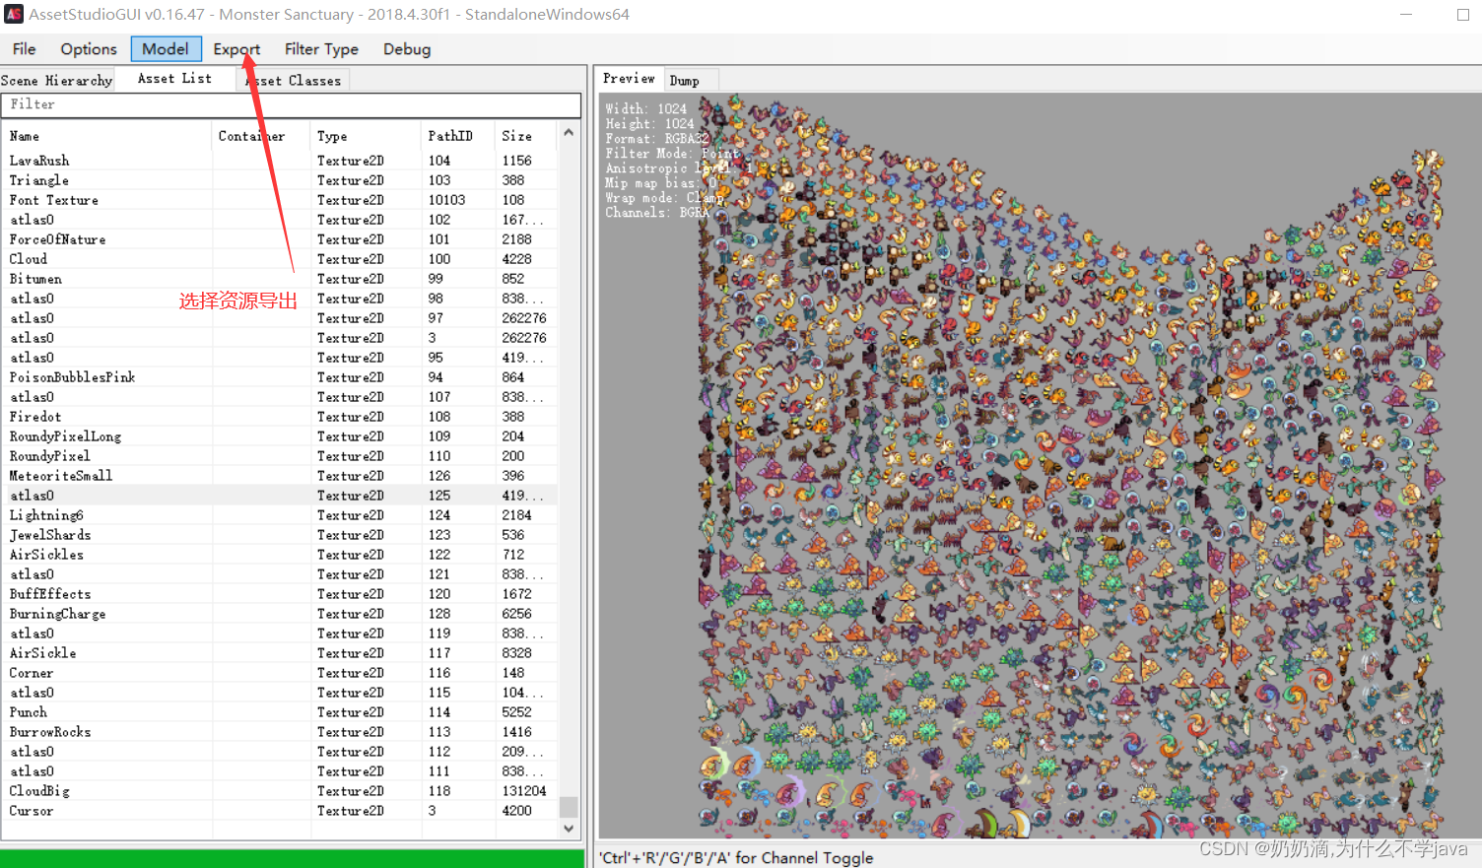Select the AirSickle asset row

tap(281, 653)
